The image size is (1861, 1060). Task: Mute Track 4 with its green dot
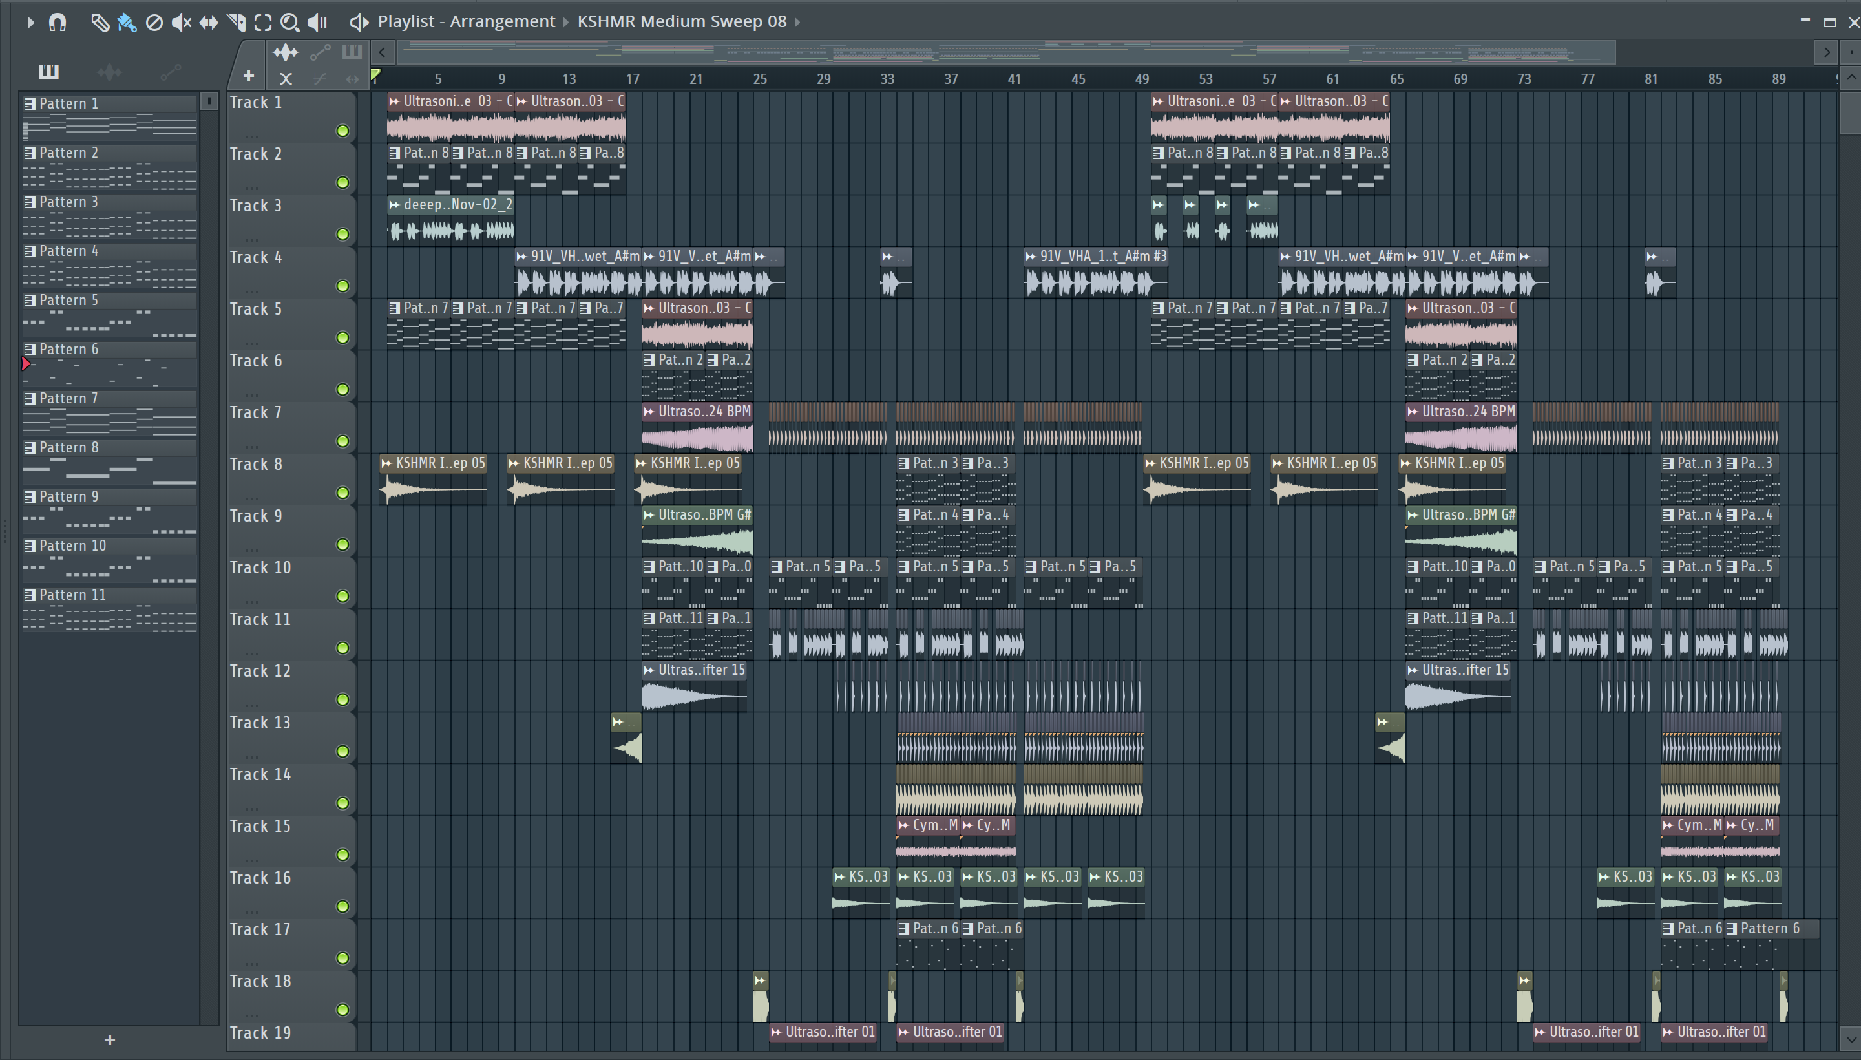pyautogui.click(x=342, y=286)
